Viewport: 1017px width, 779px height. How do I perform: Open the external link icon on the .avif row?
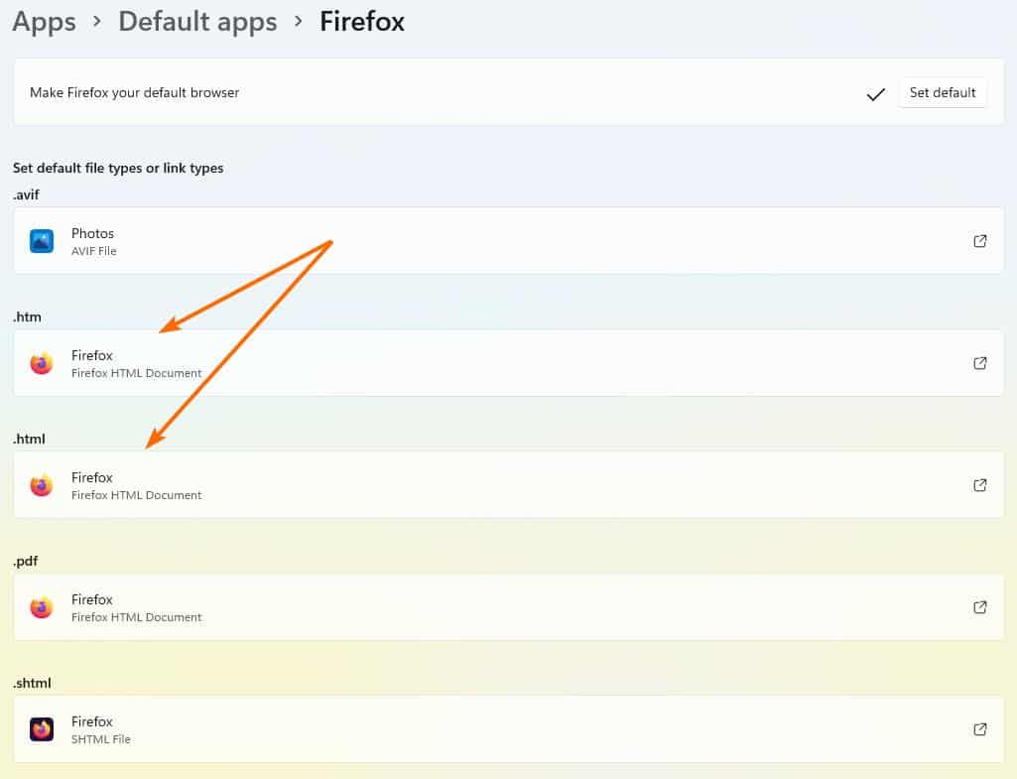click(x=979, y=240)
